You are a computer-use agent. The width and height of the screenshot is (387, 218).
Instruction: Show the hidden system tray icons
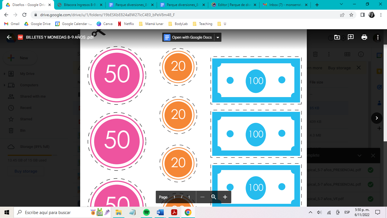(x=311, y=212)
